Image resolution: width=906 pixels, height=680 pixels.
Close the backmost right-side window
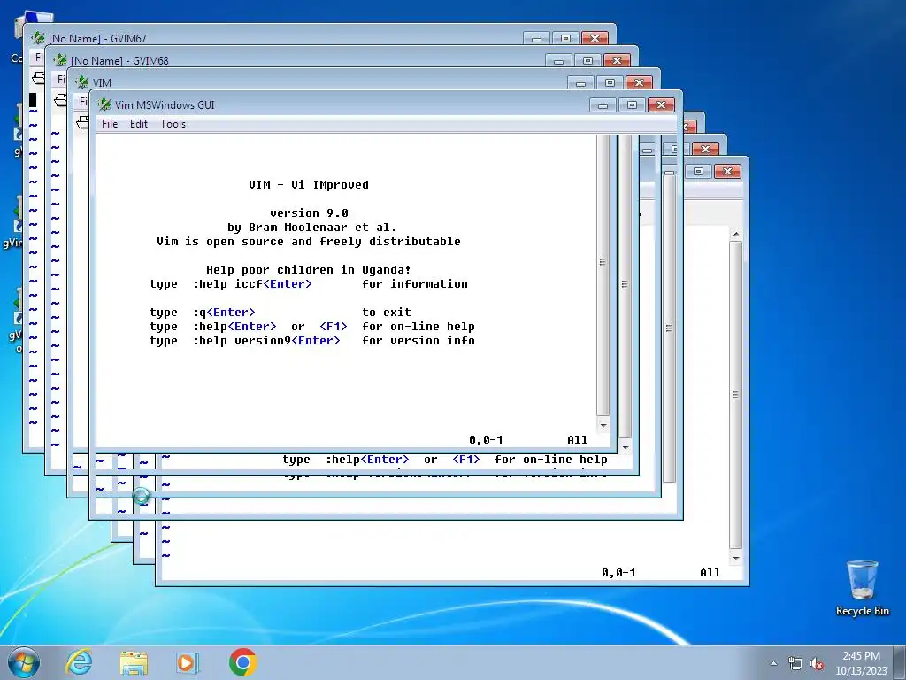click(727, 171)
